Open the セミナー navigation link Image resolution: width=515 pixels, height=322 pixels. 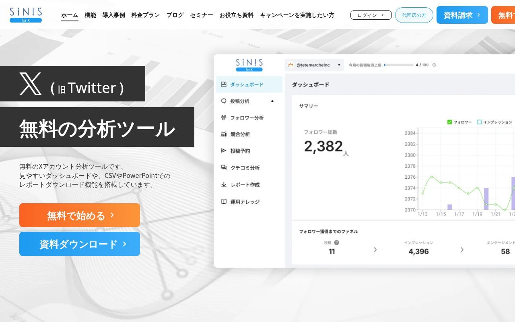pos(202,15)
